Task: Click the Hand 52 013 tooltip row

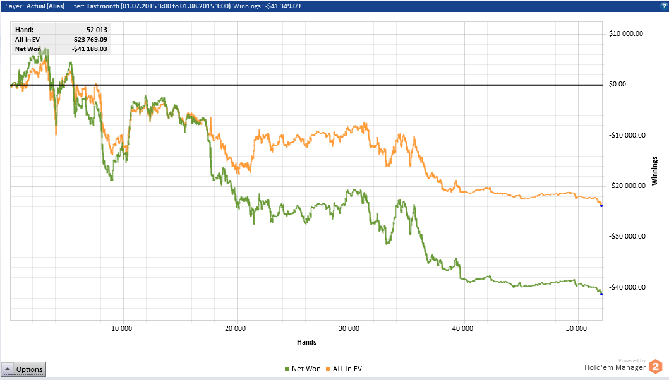Action: click(61, 30)
